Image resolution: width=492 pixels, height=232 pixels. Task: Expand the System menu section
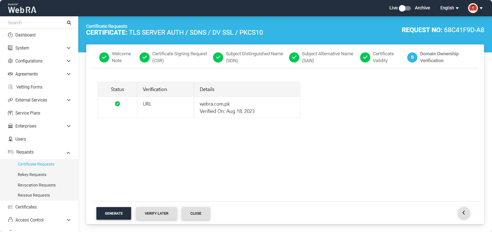[x=68, y=48]
